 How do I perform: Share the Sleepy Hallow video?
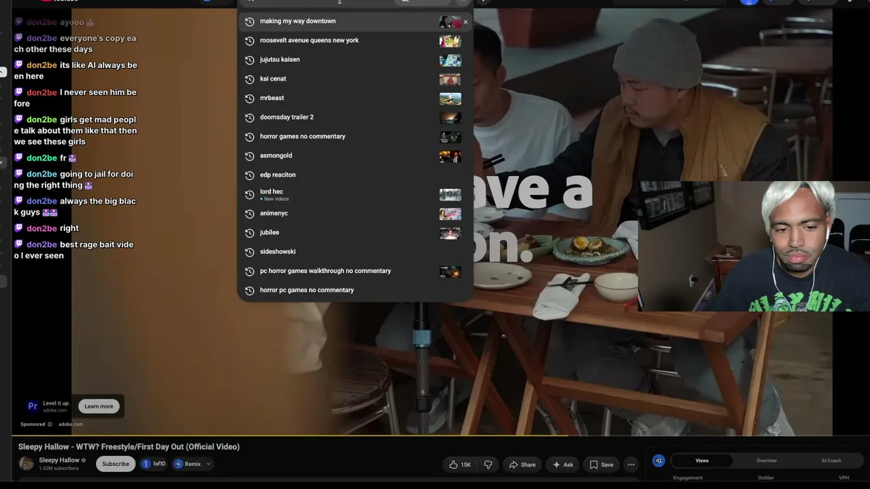pos(522,465)
